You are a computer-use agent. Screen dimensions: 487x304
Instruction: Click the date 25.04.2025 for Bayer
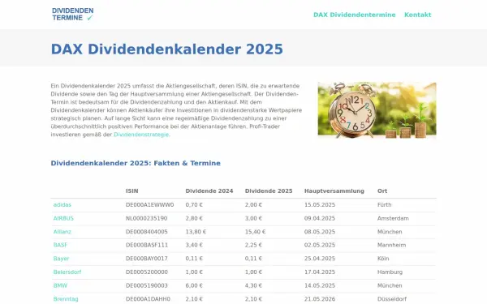coord(320,259)
